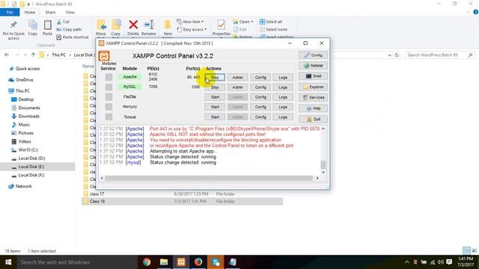Screen dimensions: 479x269
Task: Stop the Apache module
Action: (x=215, y=78)
